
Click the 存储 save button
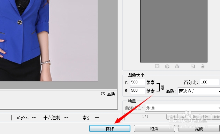tap(110, 128)
